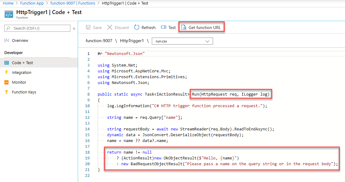Open the run.csx file selector dropdown

coord(182,41)
